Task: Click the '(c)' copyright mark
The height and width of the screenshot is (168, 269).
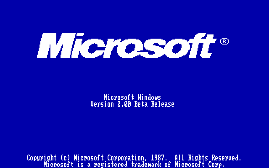Action: [x=65, y=158]
